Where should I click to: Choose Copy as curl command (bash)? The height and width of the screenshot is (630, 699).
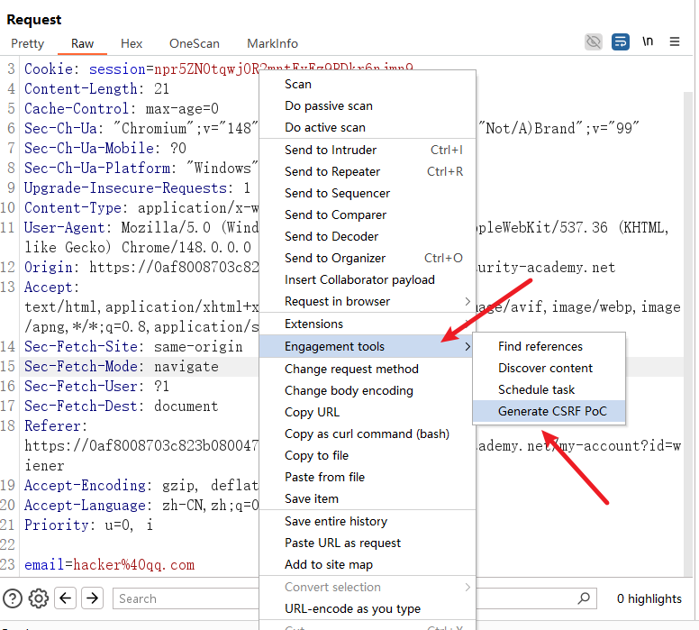[368, 434]
